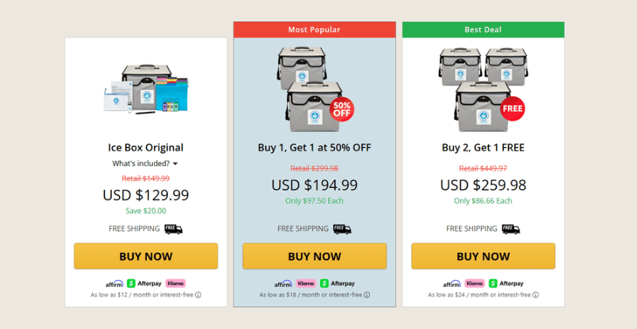Click the red FREE badge on the product image

(x=512, y=108)
